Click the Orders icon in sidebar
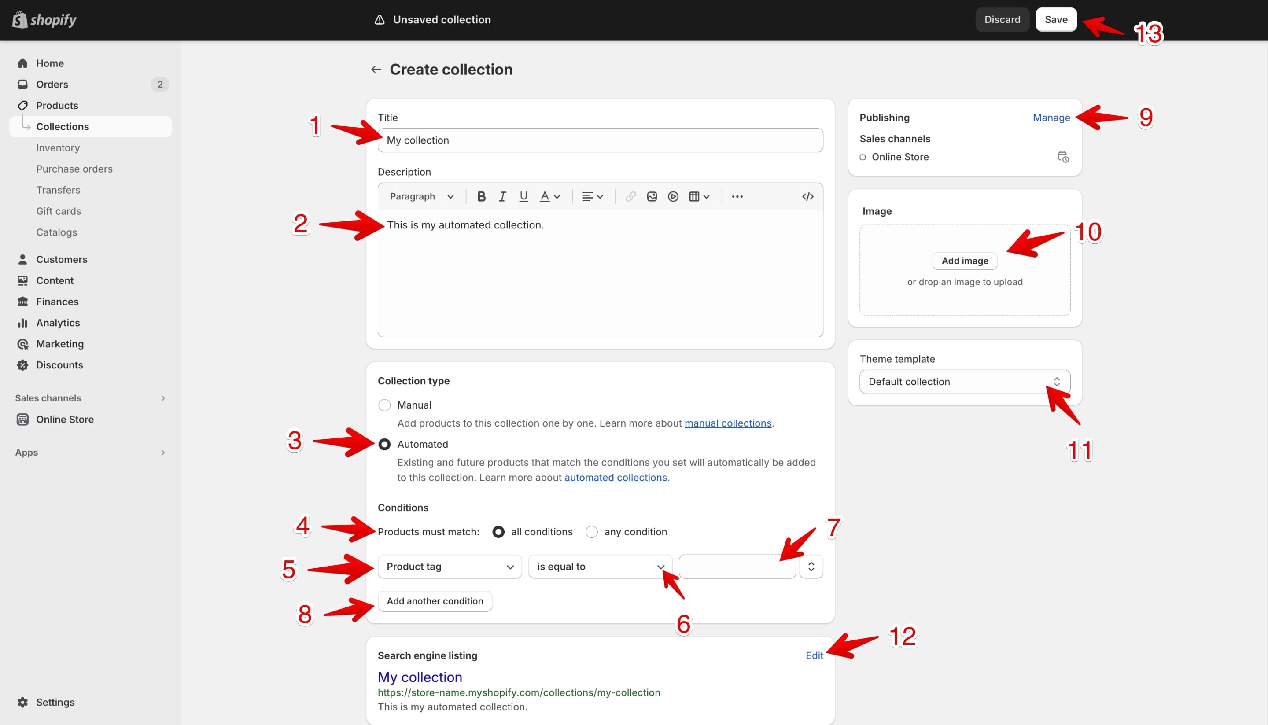The height and width of the screenshot is (725, 1268). coord(22,84)
